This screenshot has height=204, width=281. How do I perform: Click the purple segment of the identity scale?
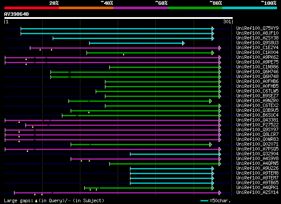click(x=140, y=8)
